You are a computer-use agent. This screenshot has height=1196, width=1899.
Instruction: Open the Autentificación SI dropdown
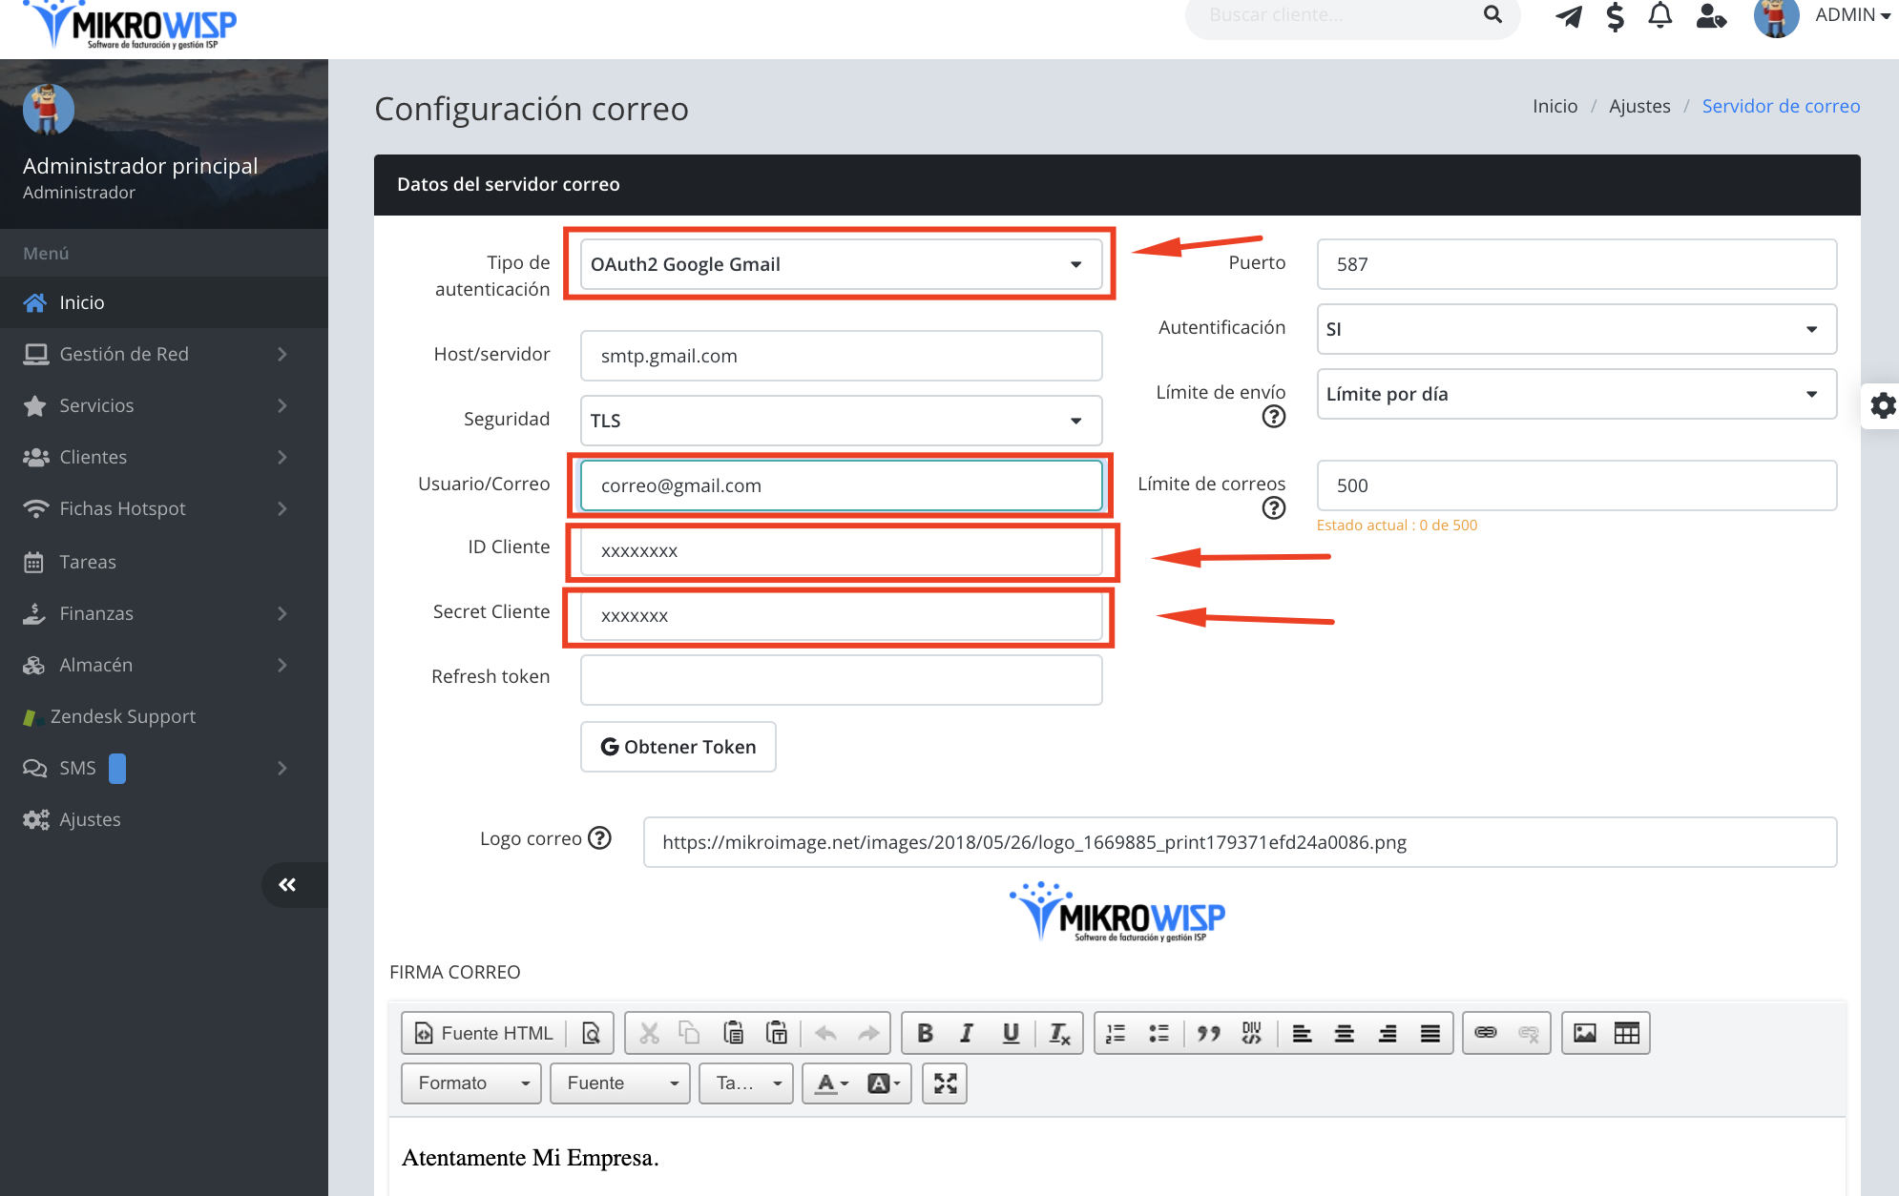pyautogui.click(x=1576, y=329)
